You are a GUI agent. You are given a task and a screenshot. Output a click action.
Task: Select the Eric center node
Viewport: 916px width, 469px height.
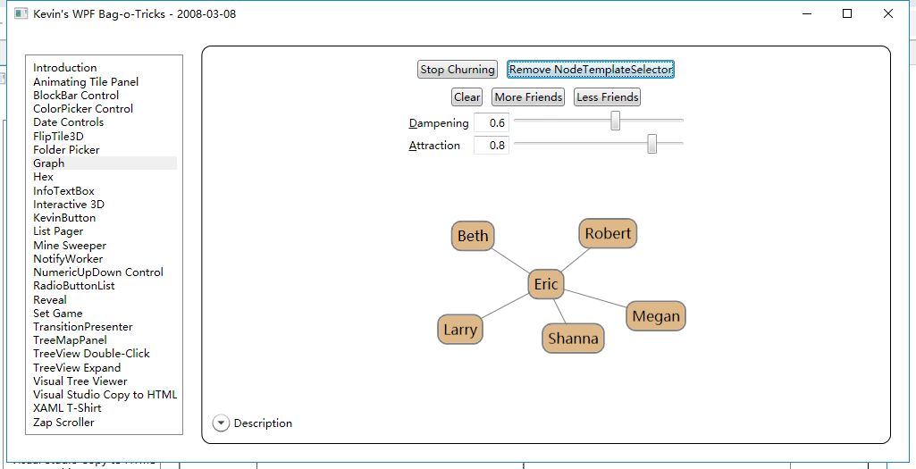click(545, 284)
